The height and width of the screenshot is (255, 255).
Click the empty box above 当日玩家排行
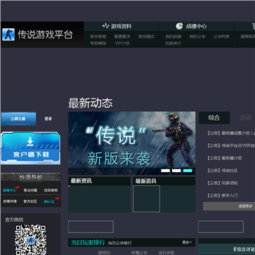tap(91, 227)
